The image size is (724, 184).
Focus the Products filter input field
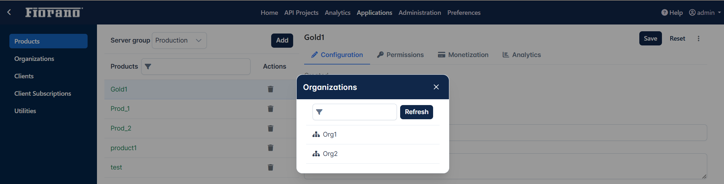click(196, 67)
